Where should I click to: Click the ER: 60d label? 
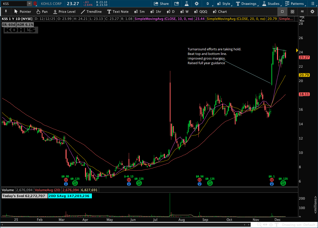click(x=8, y=25)
